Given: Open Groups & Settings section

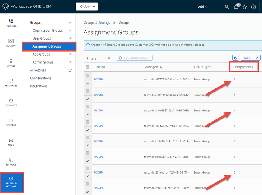Looking at the screenshot, I should (x=12, y=183).
